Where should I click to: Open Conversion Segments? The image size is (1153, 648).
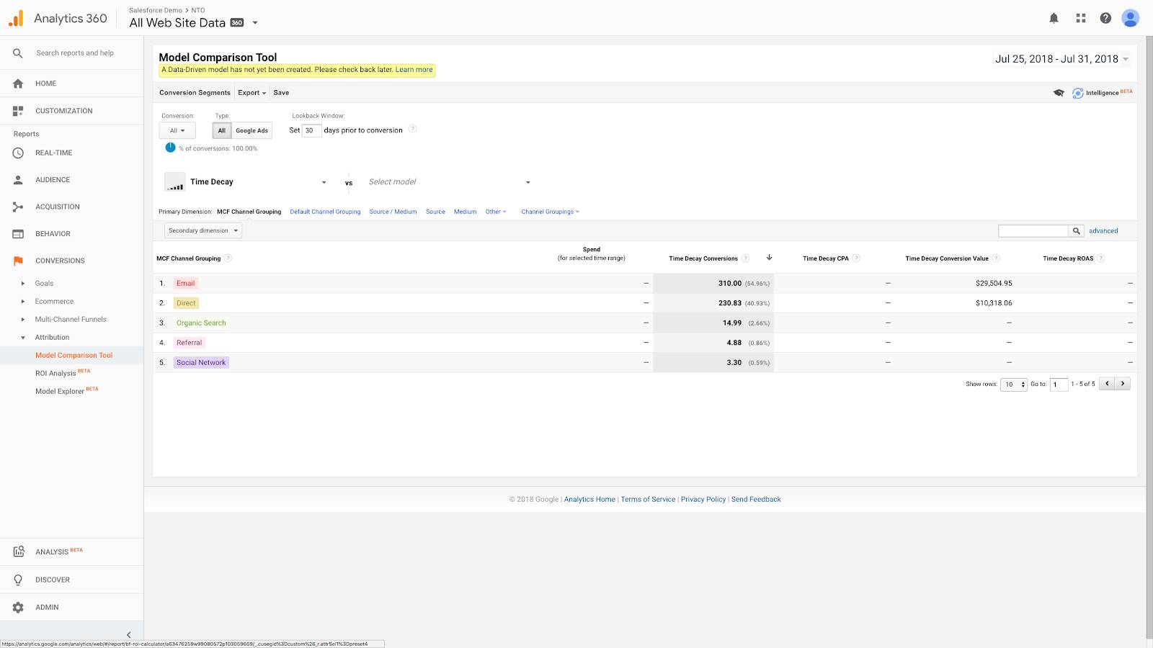point(195,93)
